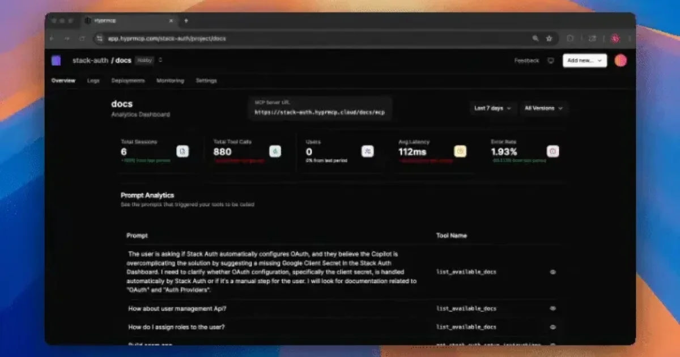Click the Total Sessions document icon
Screen dimensions: 680x357
pyautogui.click(x=182, y=151)
